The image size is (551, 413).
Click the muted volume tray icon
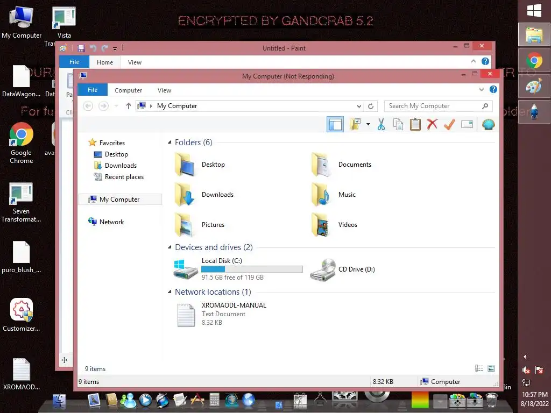526,370
